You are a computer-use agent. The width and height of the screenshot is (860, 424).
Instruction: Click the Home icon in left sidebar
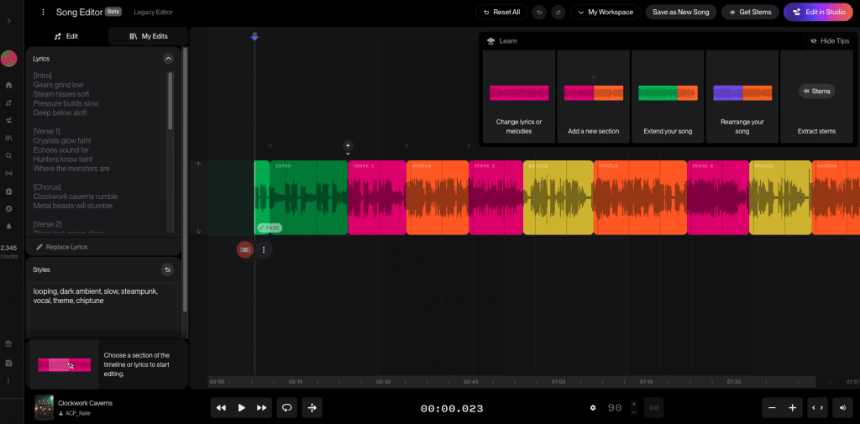[8, 86]
